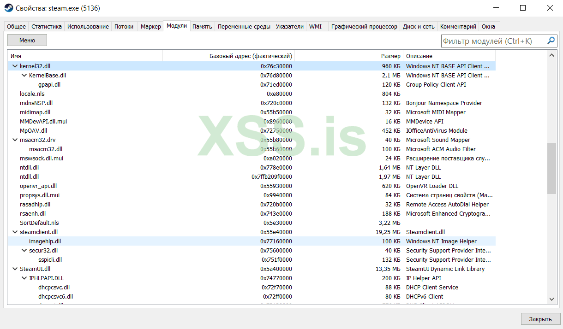Select the msacm32.dll child row
This screenshot has width=563, height=329.
tap(252, 149)
